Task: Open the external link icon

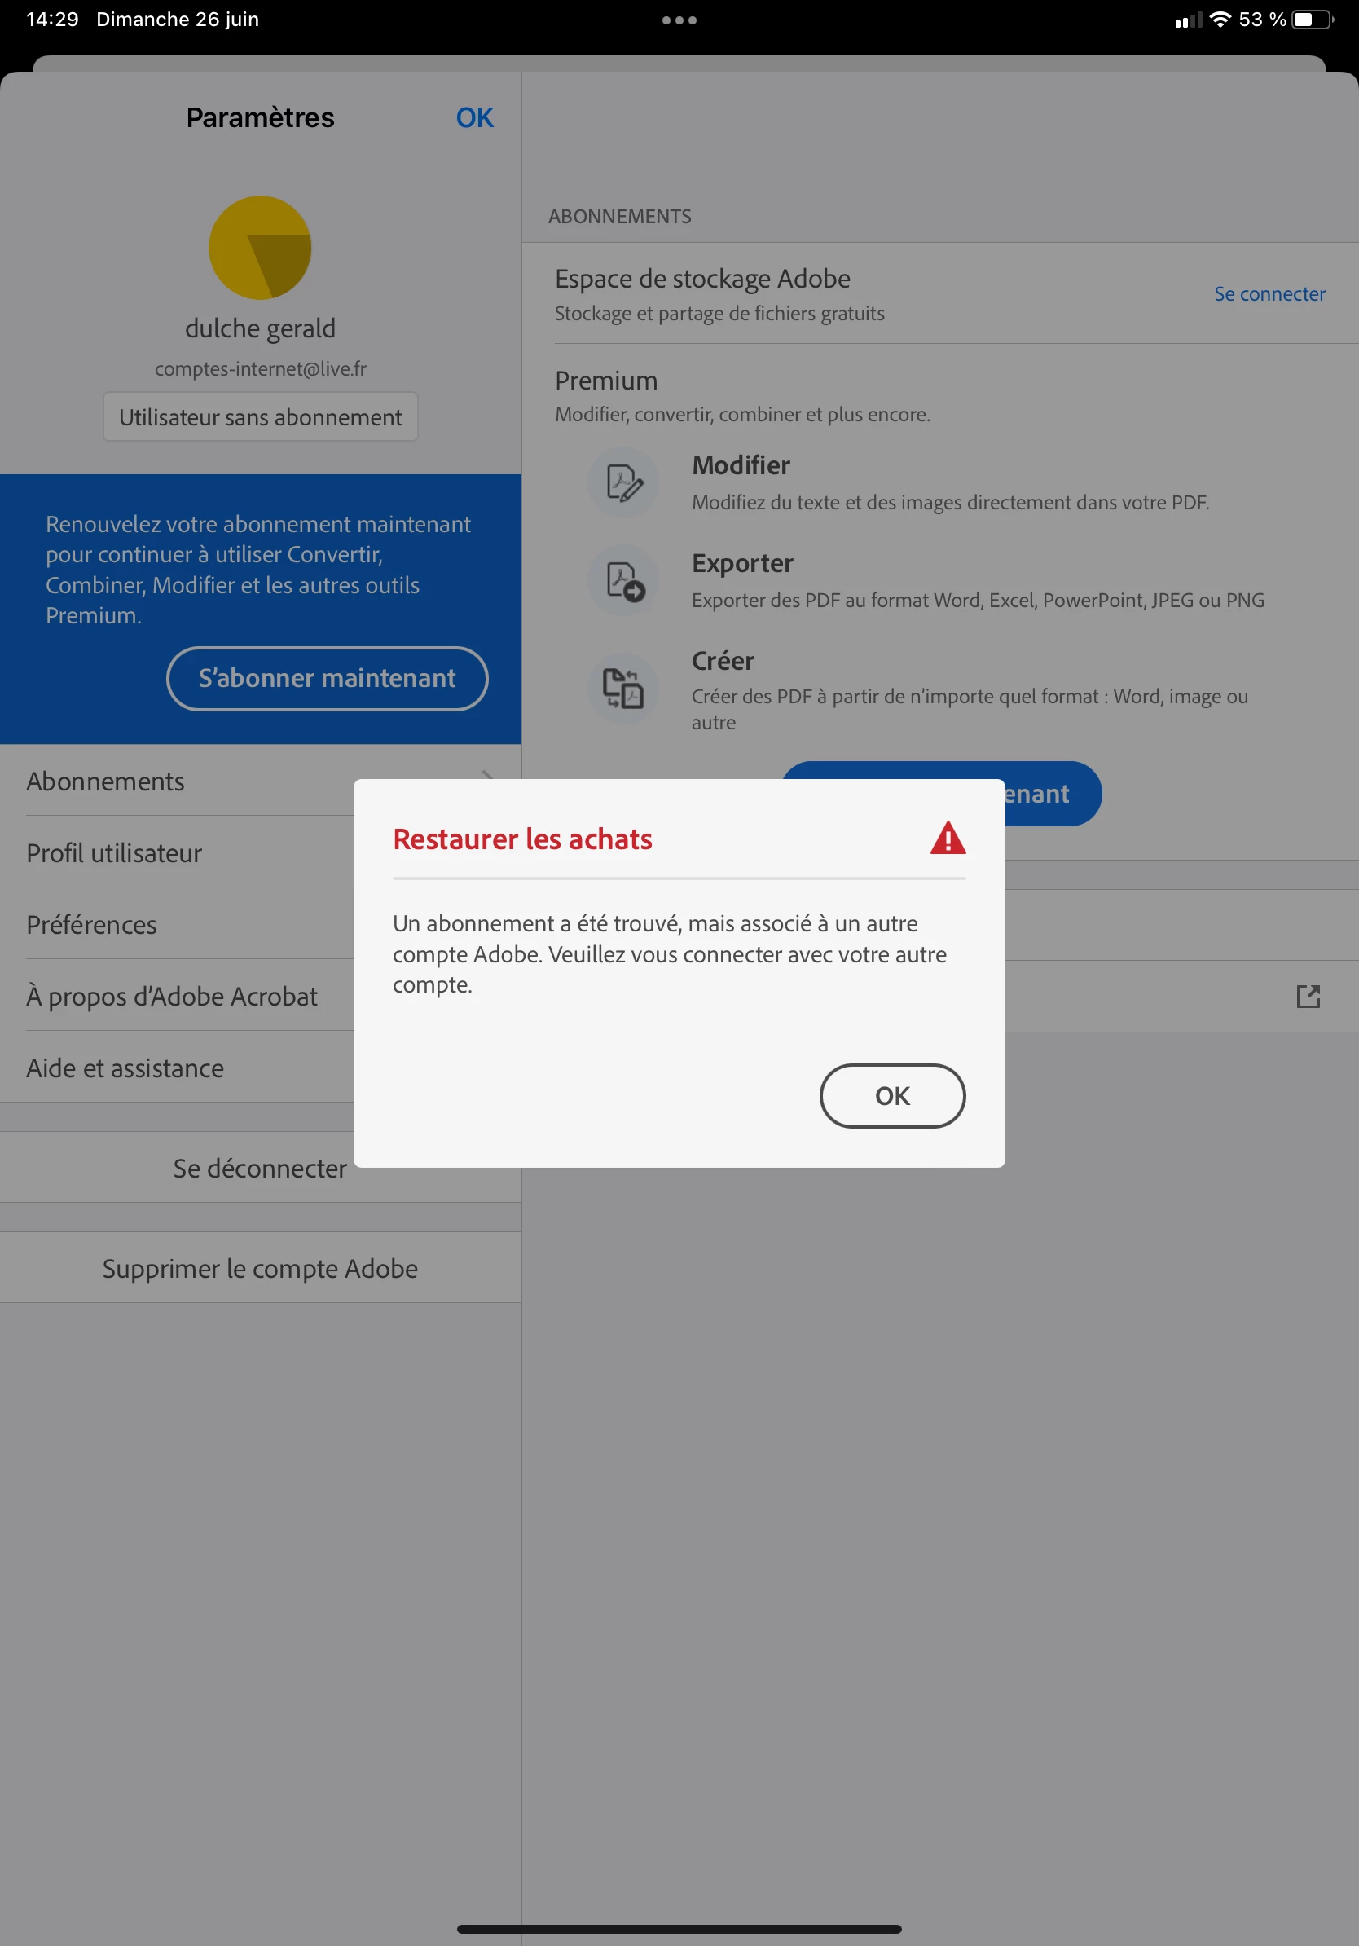Action: (x=1308, y=996)
